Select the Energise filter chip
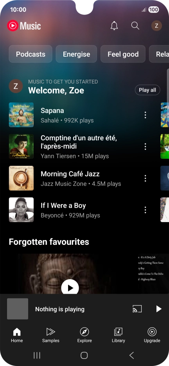 point(76,54)
